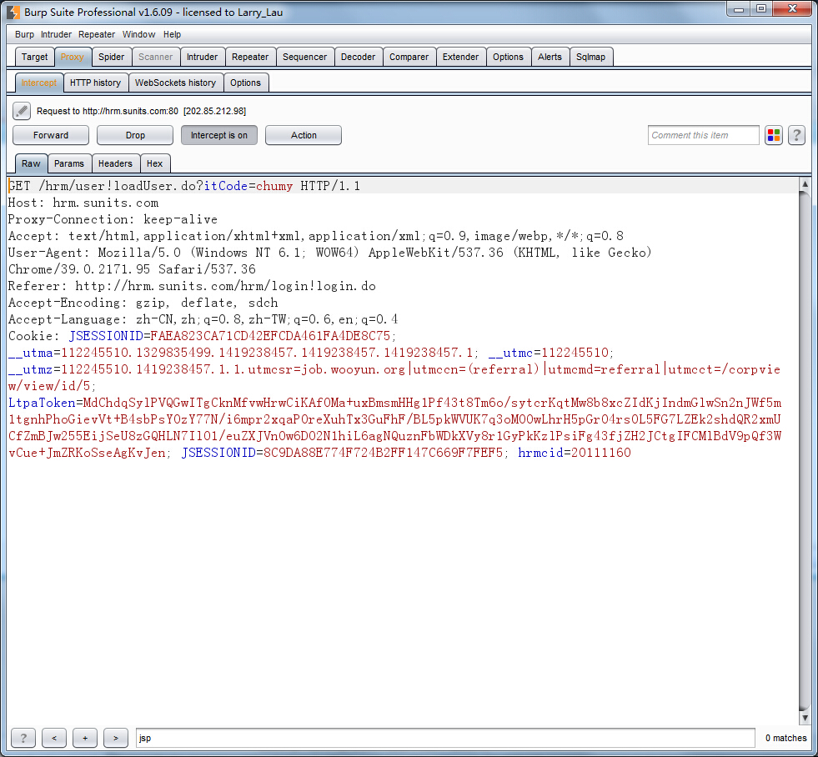Open the Sqlmap tab

pyautogui.click(x=590, y=57)
